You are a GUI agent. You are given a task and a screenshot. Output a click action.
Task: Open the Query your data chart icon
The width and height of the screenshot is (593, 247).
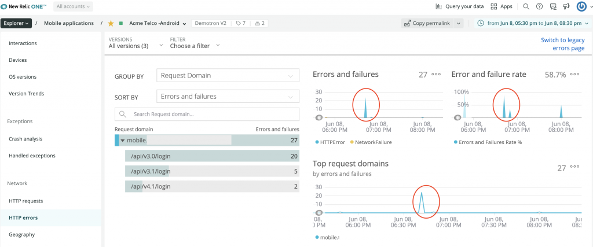click(439, 6)
